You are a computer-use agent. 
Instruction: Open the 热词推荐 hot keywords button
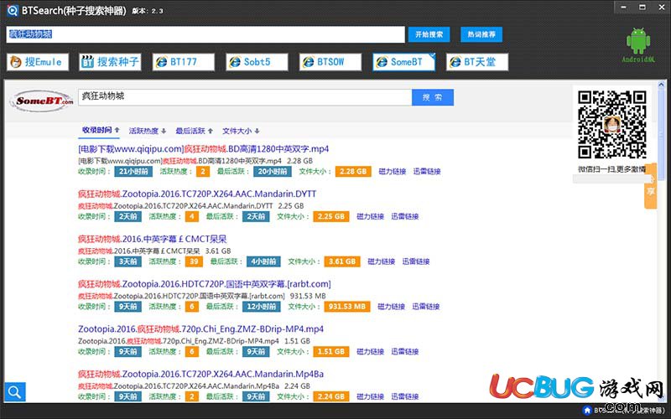point(481,34)
